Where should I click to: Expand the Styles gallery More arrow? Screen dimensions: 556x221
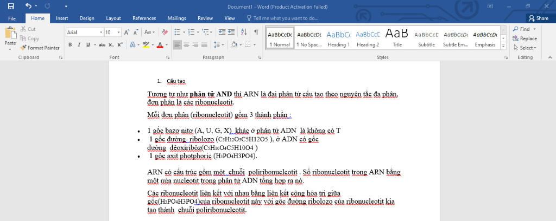click(x=502, y=45)
